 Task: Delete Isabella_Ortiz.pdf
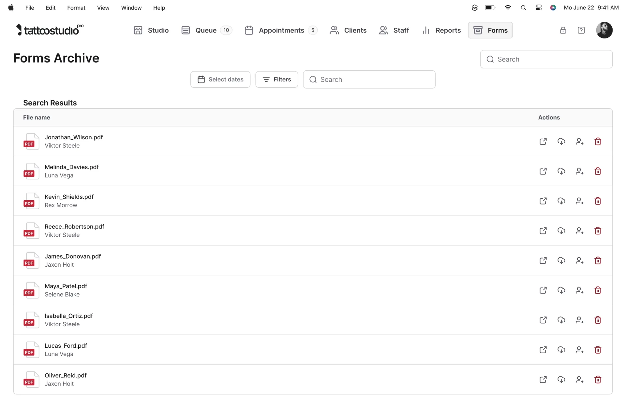pos(598,320)
